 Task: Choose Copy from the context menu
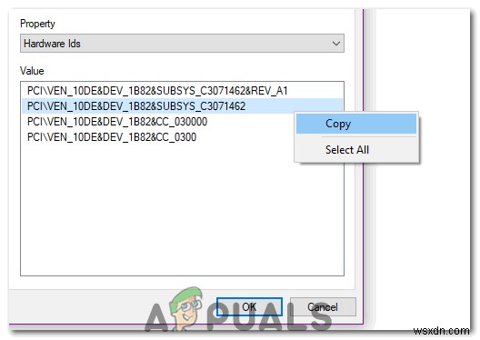pos(356,124)
